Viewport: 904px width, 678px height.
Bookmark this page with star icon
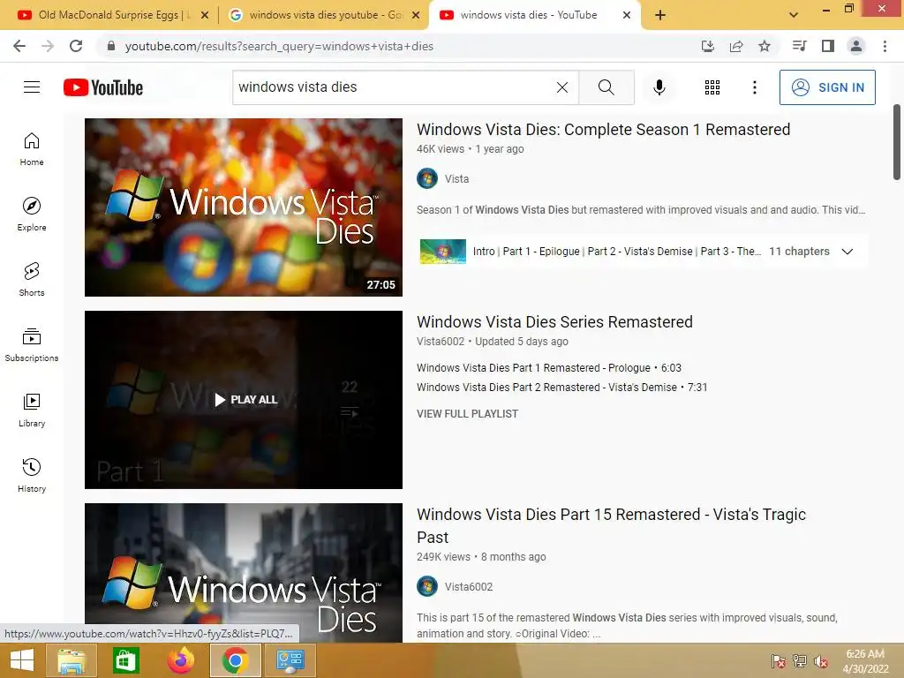tap(764, 46)
